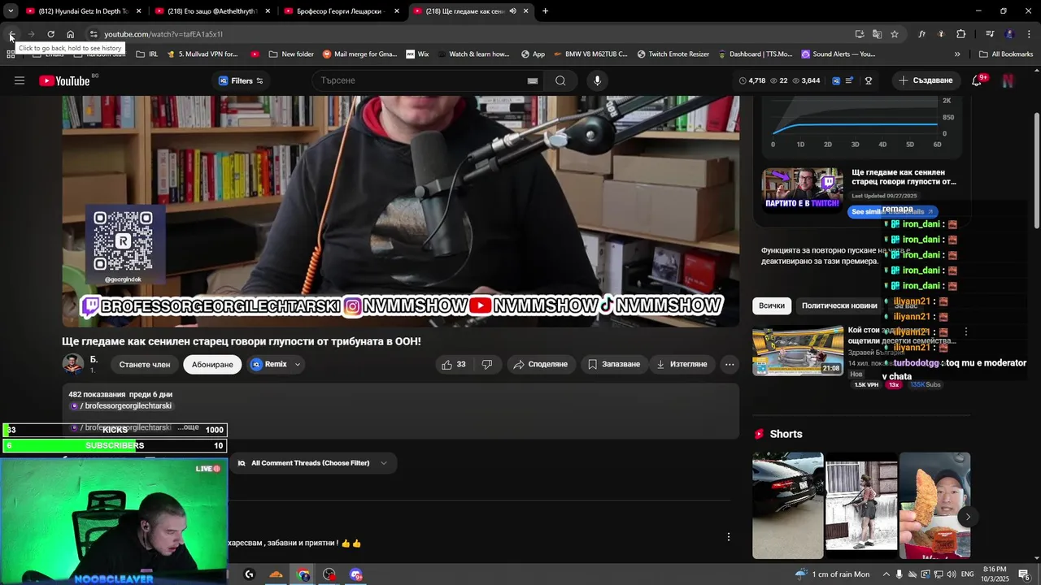Expand the Remix dropdown arrow
This screenshot has width=1041, height=585.
[298, 364]
